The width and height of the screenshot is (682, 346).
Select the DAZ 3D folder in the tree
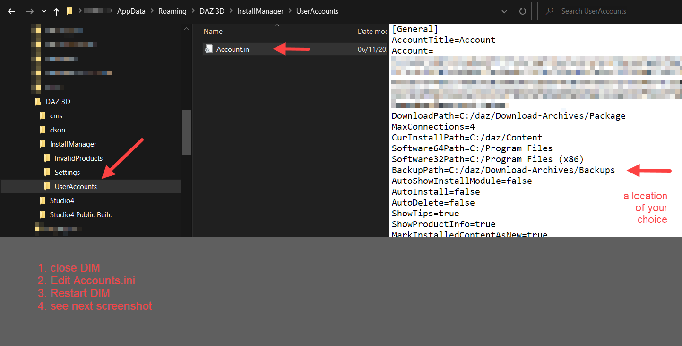[x=58, y=101]
